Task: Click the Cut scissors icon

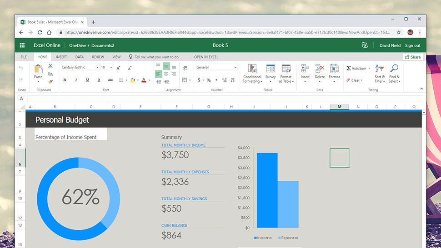Action: point(50,66)
